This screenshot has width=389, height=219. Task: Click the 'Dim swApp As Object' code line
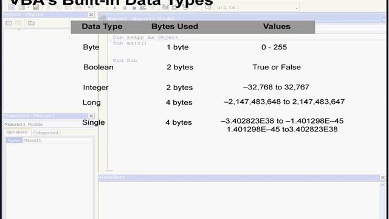(x=145, y=37)
